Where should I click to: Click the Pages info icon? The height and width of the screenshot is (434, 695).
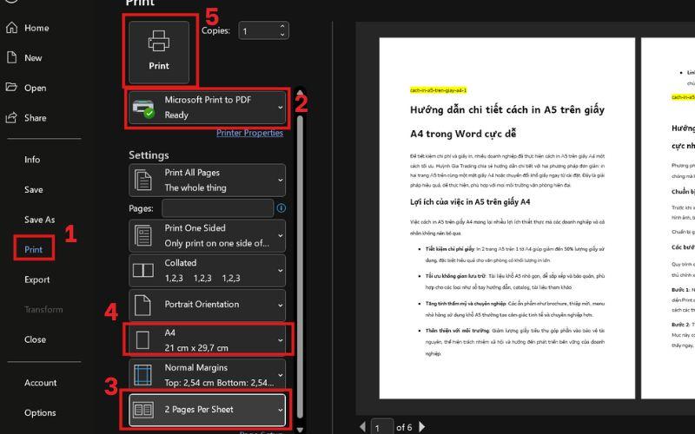click(x=281, y=207)
